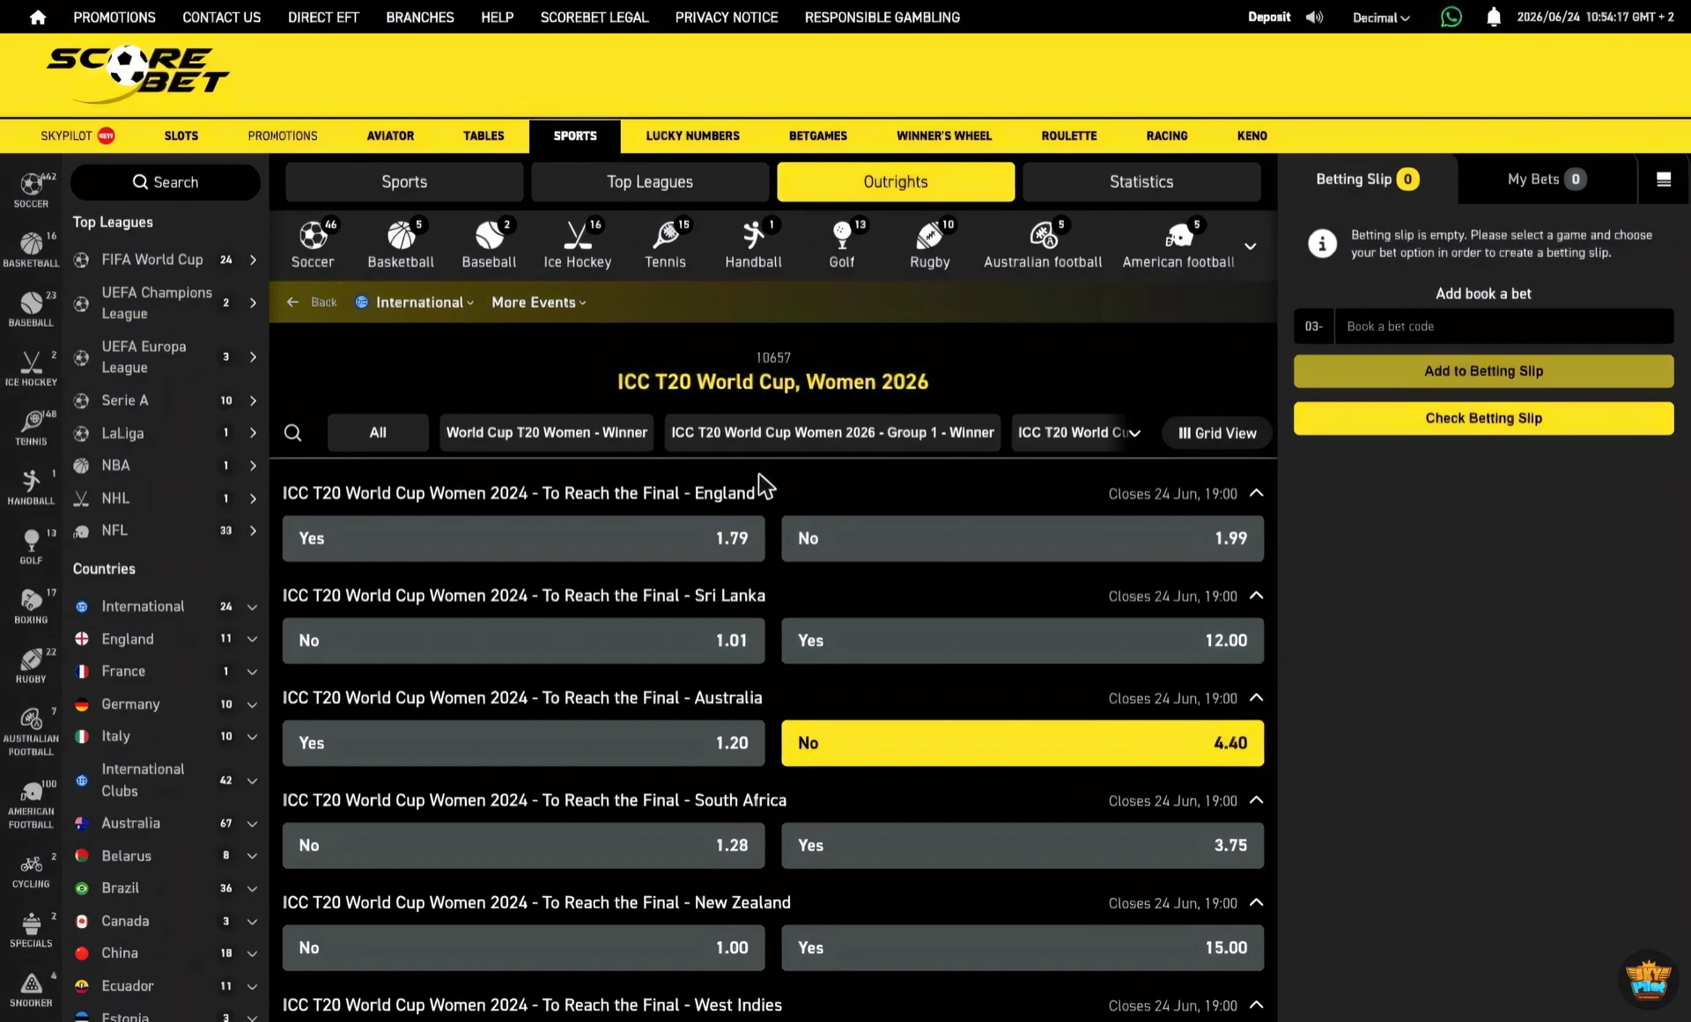The height and width of the screenshot is (1022, 1691).
Task: Select Baseball in the left sidebar
Action: (31, 309)
